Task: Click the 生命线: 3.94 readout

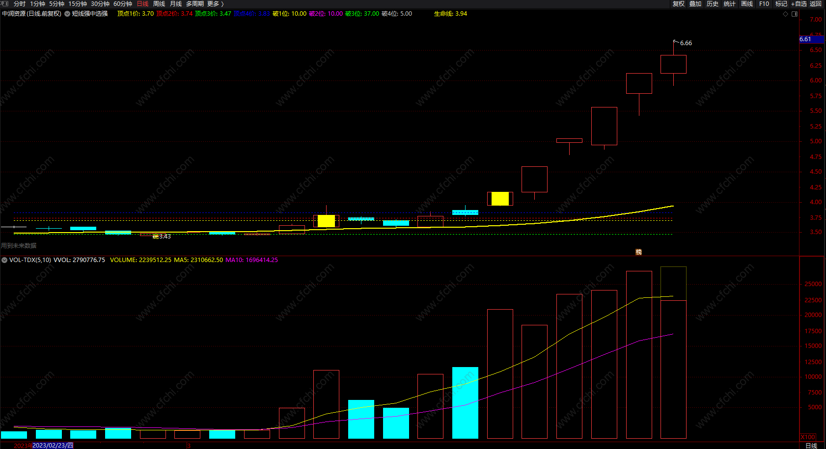Action: coord(450,14)
